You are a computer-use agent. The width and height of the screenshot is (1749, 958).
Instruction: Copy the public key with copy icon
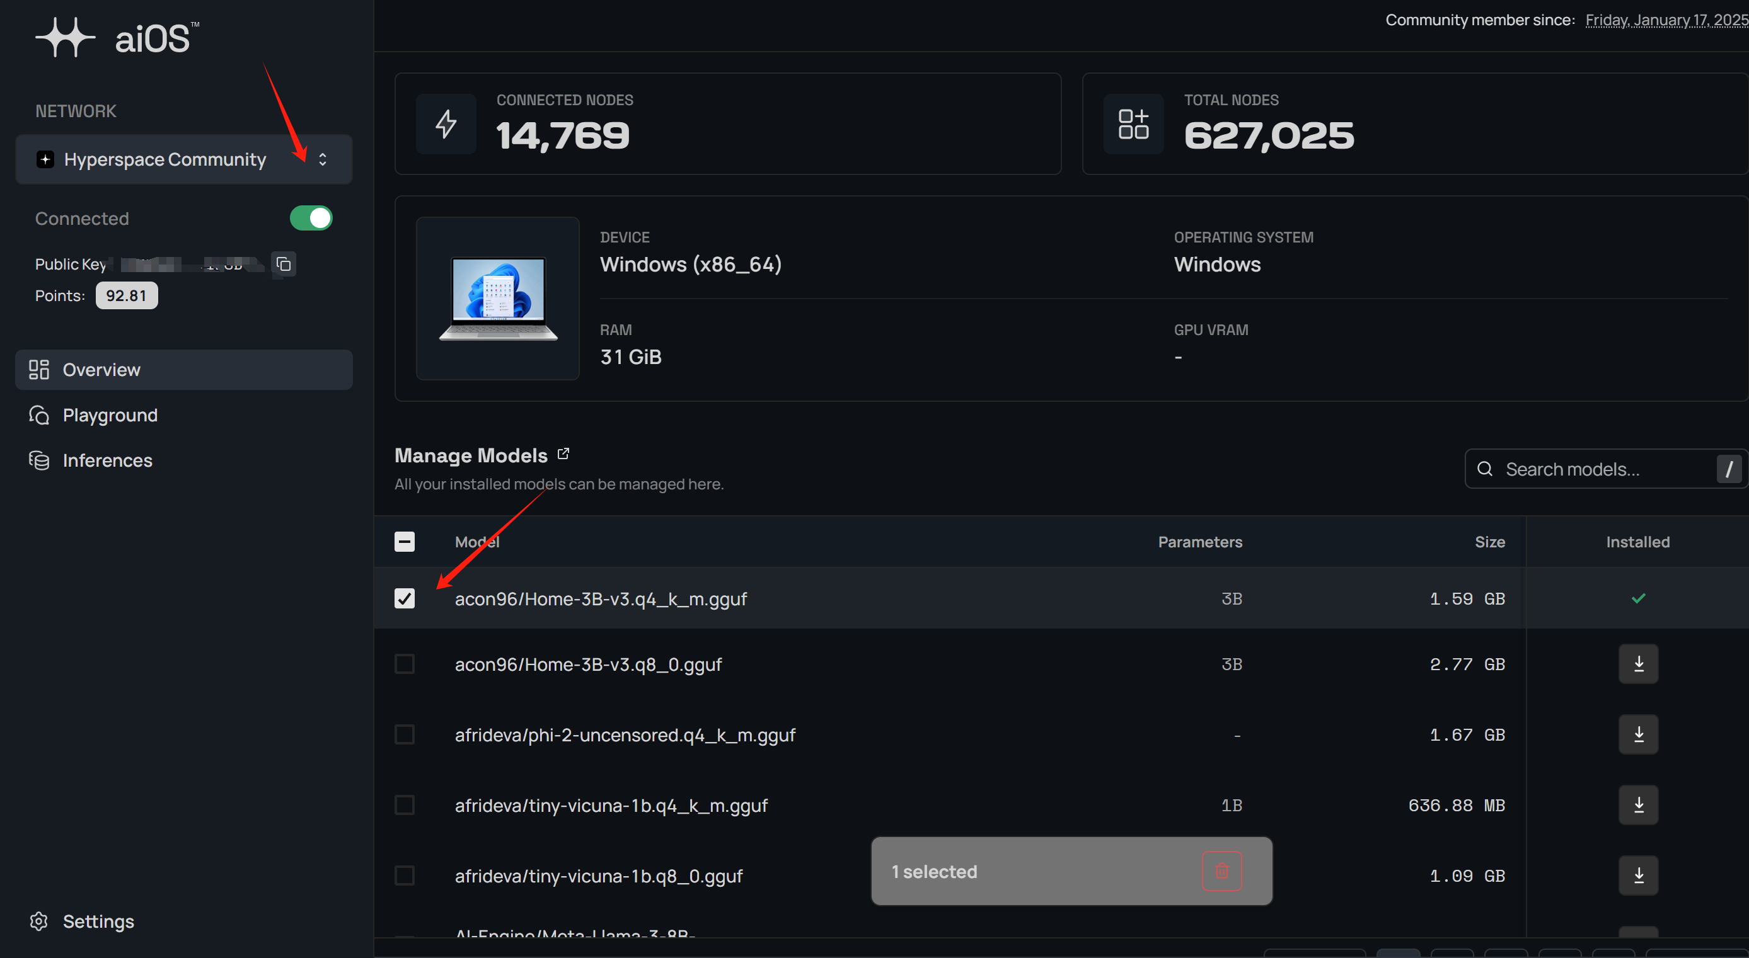284,264
